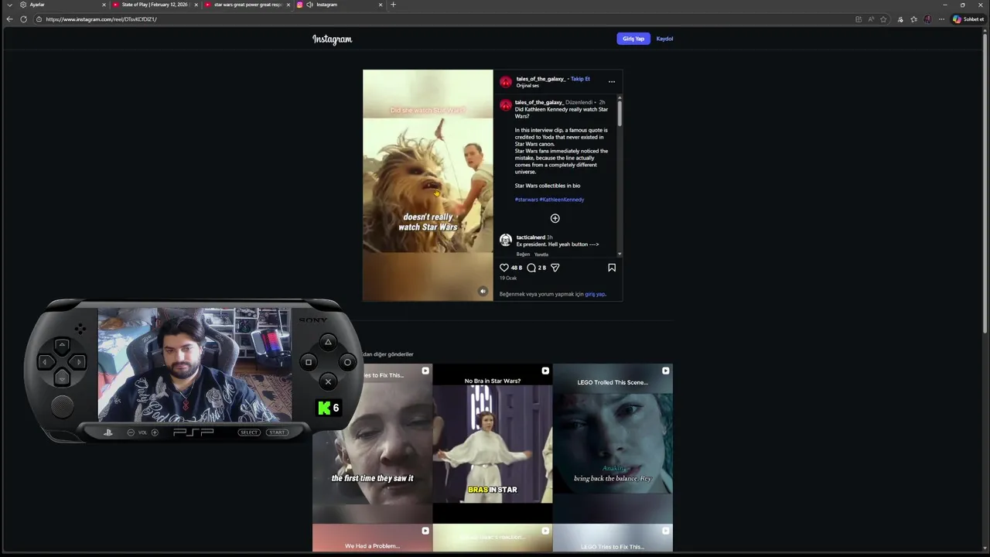
Task: Like the reel with the heart icon
Action: [504, 268]
